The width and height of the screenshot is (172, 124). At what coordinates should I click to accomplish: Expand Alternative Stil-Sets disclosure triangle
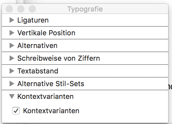pos(12,84)
